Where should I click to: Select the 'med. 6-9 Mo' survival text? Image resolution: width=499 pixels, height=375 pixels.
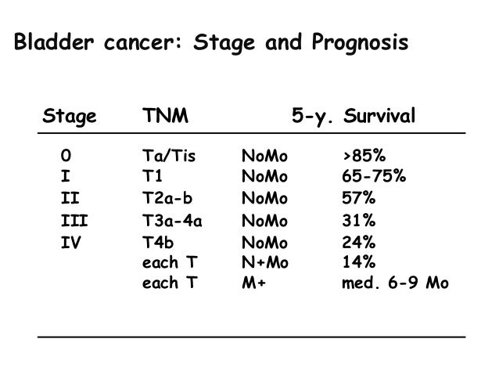tap(395, 283)
